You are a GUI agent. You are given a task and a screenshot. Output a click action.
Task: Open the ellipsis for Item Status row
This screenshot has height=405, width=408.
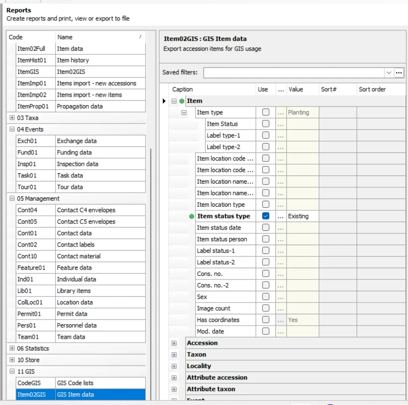point(281,124)
